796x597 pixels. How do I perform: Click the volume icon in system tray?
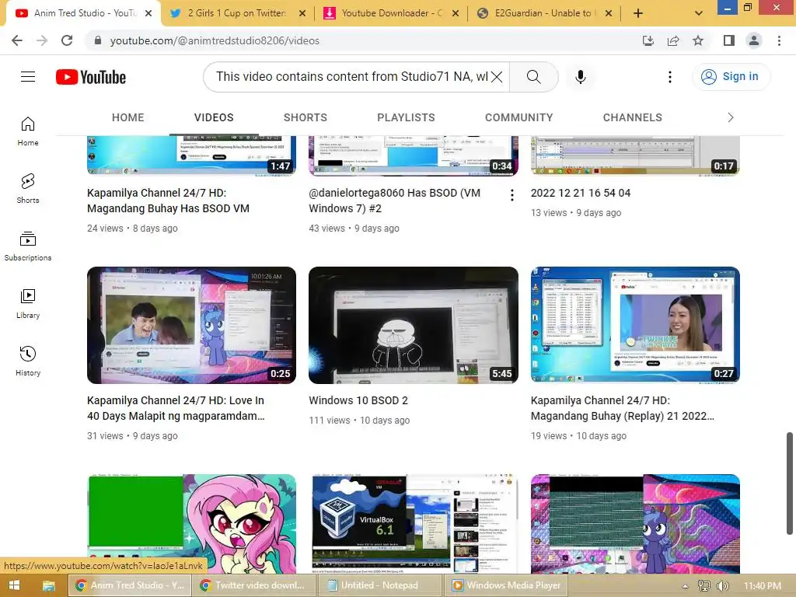pos(722,586)
